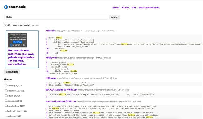Click the saramagliacane/recoprov.git URL text
The width and height of the screenshot is (203, 119).
point(98,102)
